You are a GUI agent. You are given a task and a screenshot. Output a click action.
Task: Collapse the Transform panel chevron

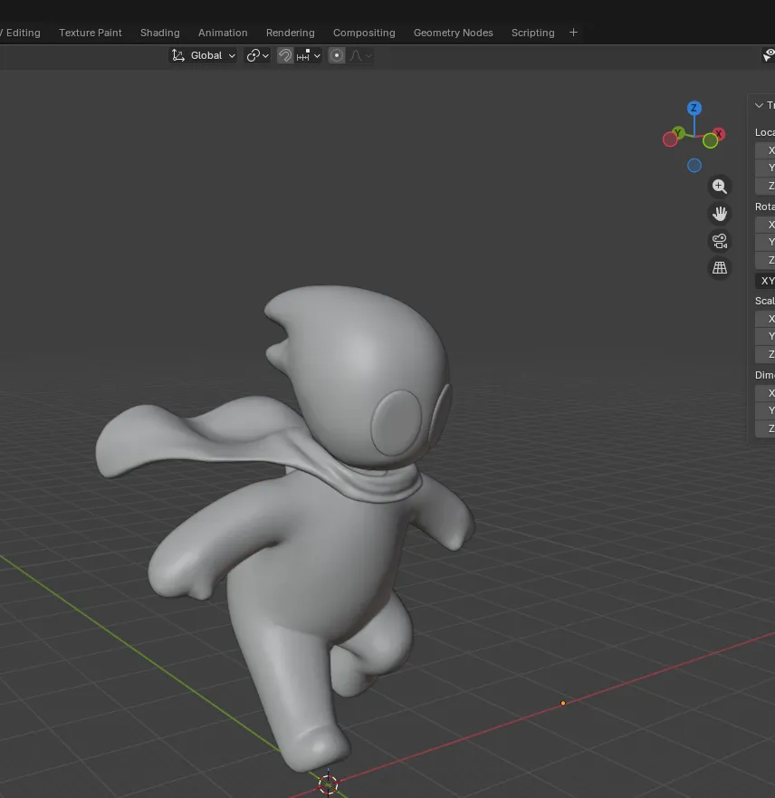point(760,105)
